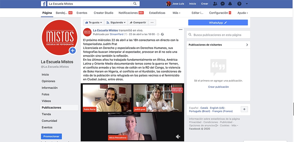This screenshot has width=294, height=142.
Task: Click the Opciones de anuncios link
Action: coord(203,125)
